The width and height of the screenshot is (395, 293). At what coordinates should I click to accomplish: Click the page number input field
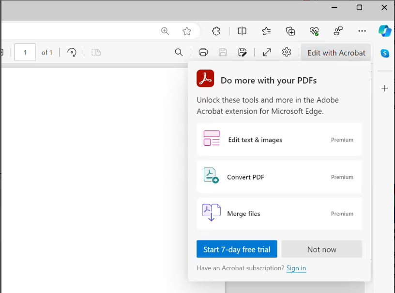pyautogui.click(x=25, y=52)
